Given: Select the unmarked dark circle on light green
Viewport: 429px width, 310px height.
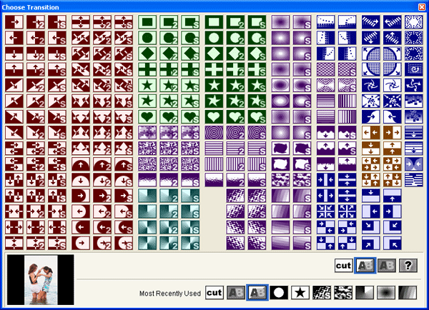Looking at the screenshot, I should click(x=147, y=38).
